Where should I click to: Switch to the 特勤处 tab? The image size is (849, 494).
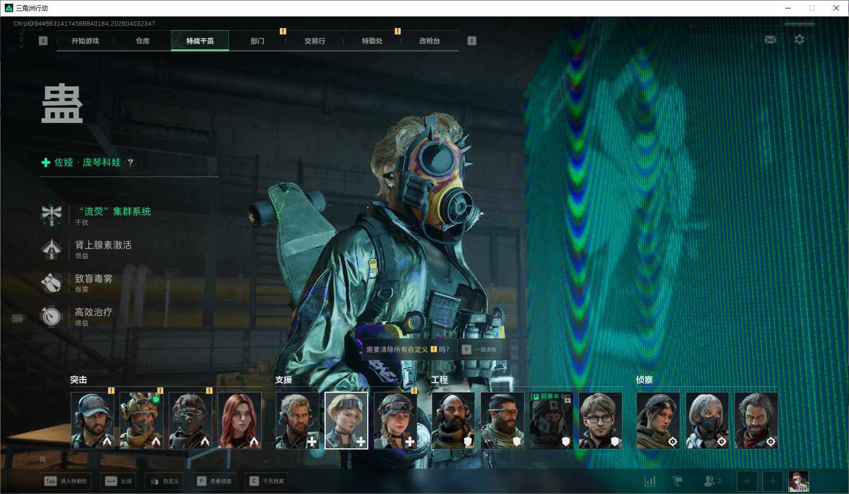pos(372,41)
